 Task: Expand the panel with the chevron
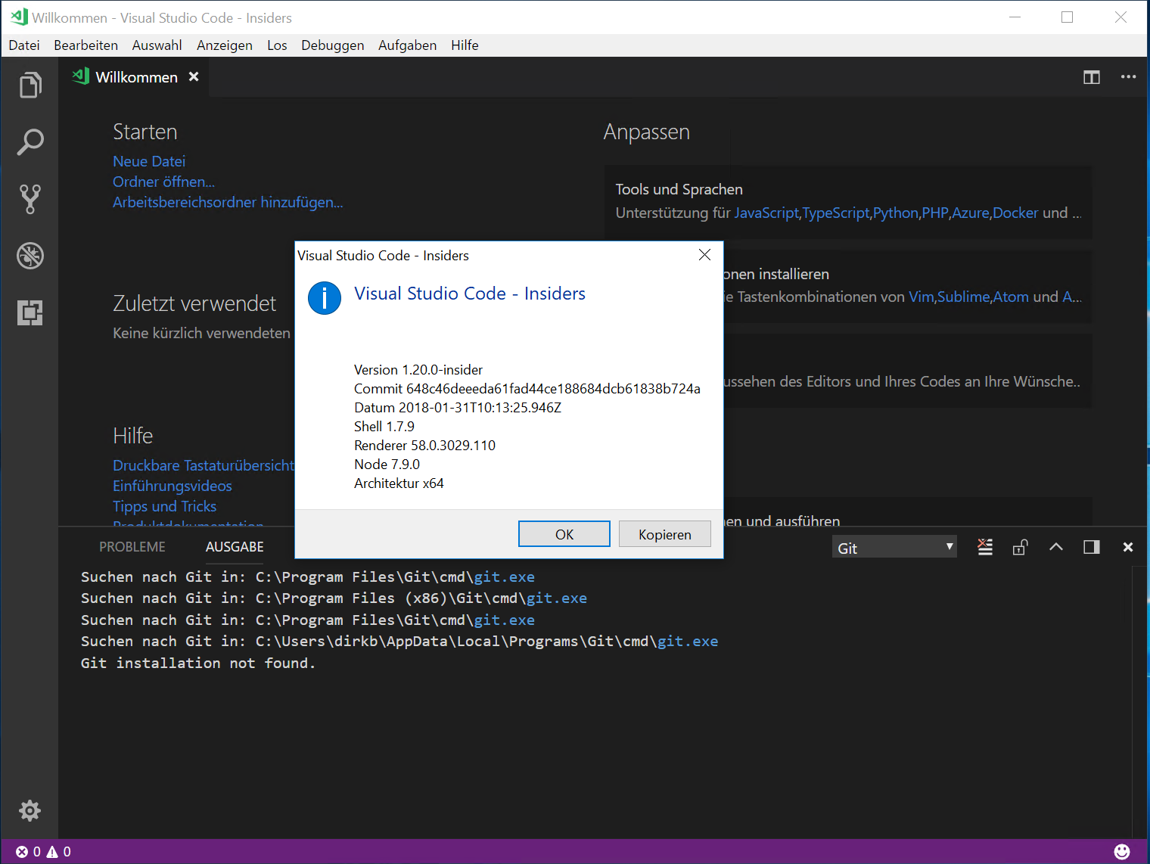click(x=1055, y=546)
